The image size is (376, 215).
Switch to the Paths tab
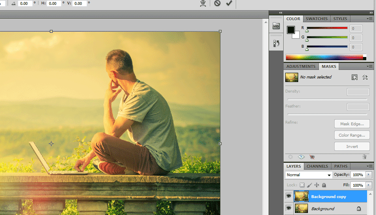click(341, 166)
